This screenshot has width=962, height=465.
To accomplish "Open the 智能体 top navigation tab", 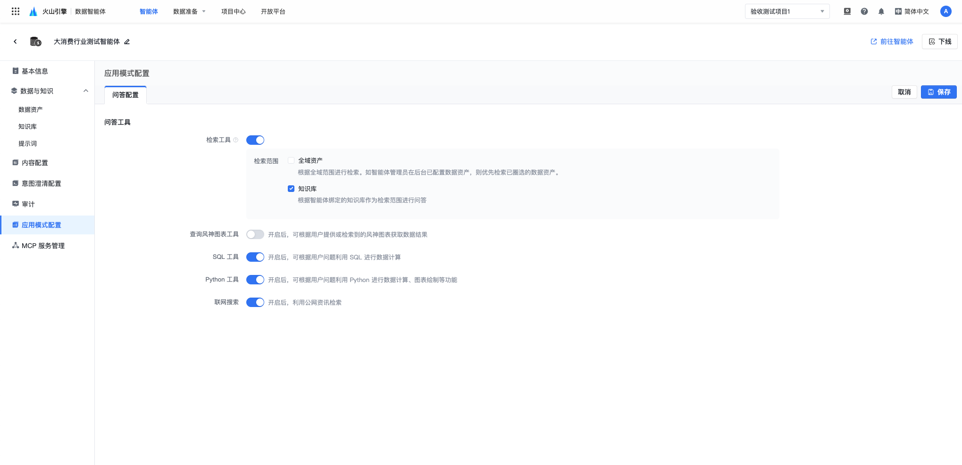I will coord(149,11).
